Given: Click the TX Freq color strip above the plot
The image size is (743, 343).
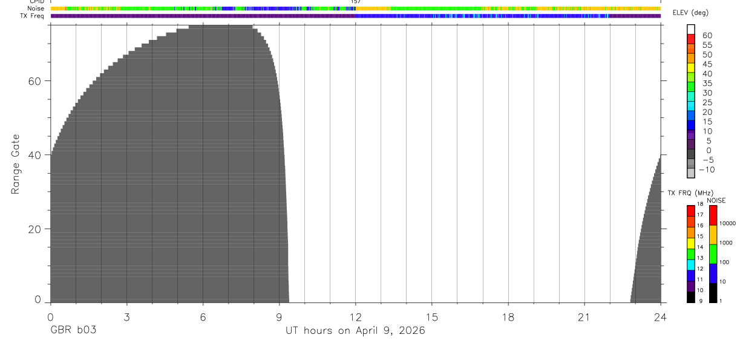Looking at the screenshot, I should (356, 16).
